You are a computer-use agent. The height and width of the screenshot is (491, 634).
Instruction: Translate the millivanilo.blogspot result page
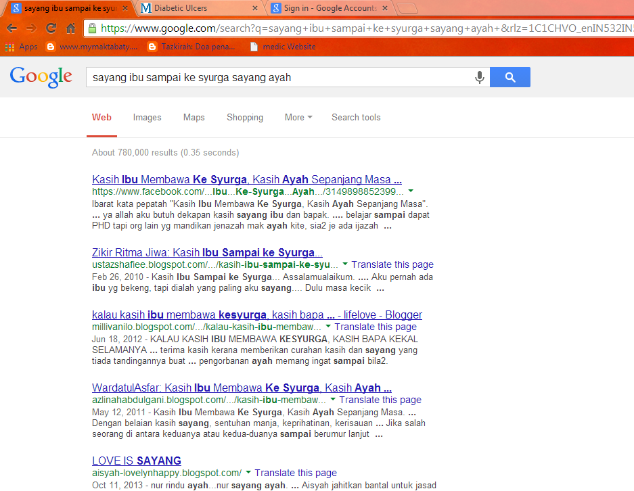[x=376, y=327]
